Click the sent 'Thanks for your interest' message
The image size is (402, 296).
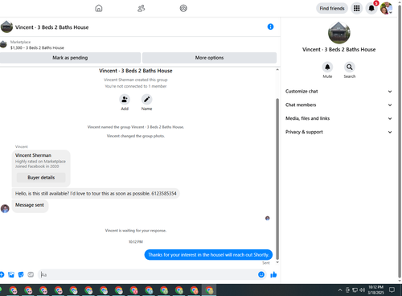point(208,255)
